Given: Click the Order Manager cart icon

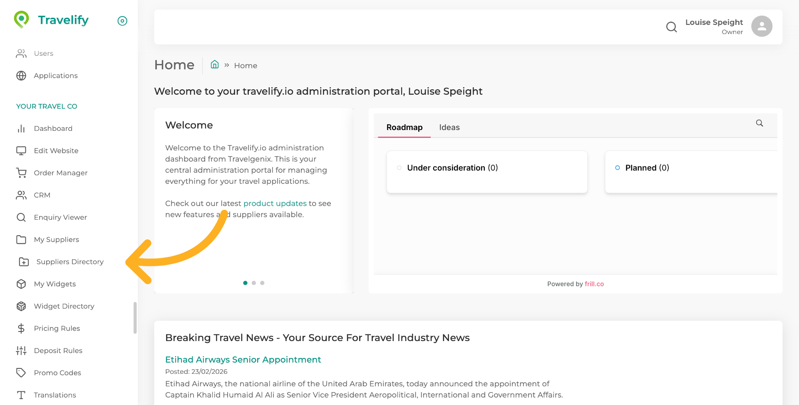Looking at the screenshot, I should click(21, 173).
